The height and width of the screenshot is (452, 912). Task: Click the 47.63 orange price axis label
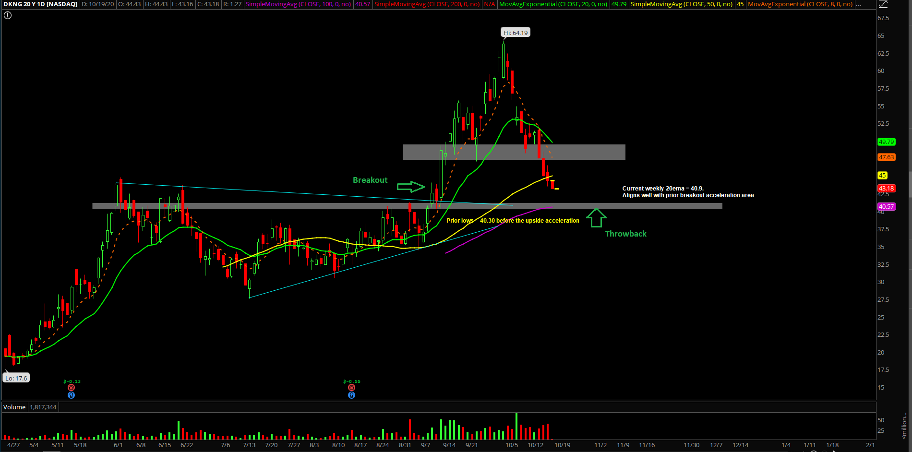[x=886, y=157]
